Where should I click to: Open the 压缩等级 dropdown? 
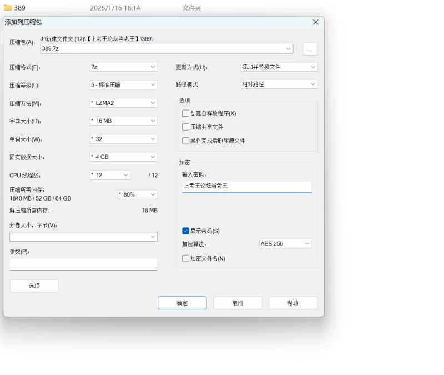[x=123, y=85]
